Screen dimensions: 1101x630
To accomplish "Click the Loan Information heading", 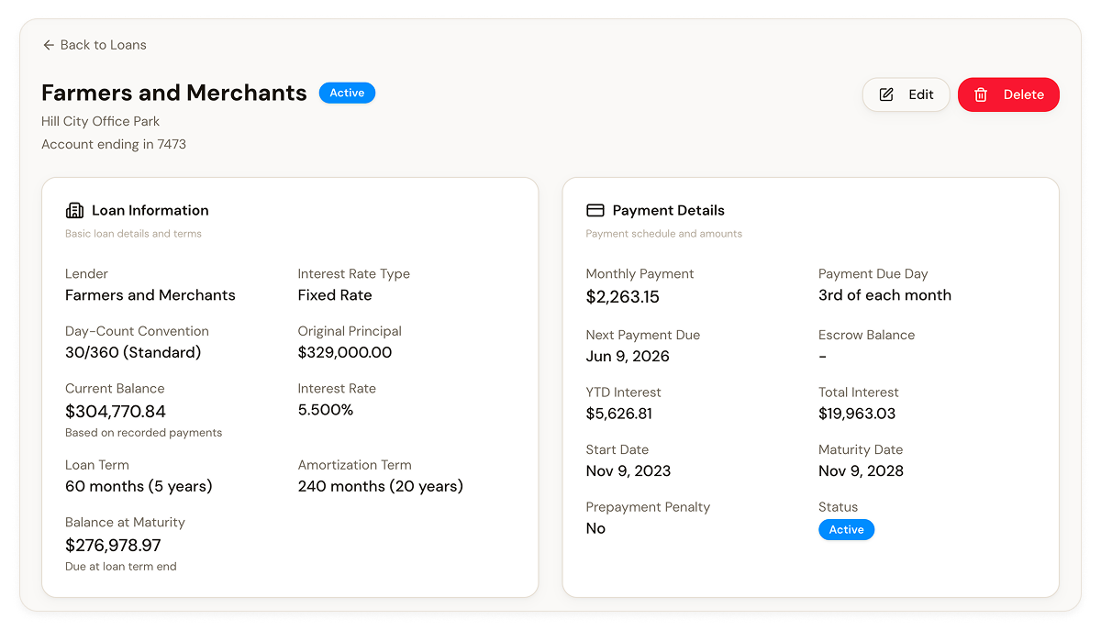I will [150, 210].
